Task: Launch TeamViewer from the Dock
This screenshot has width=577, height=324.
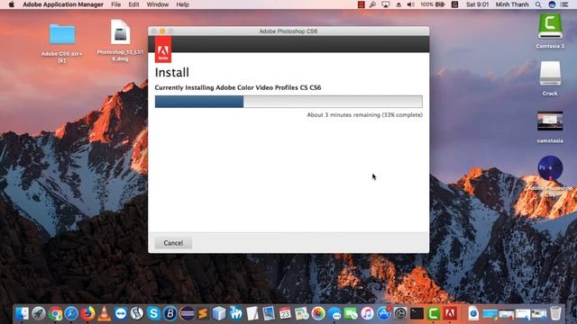Action: tap(121, 313)
